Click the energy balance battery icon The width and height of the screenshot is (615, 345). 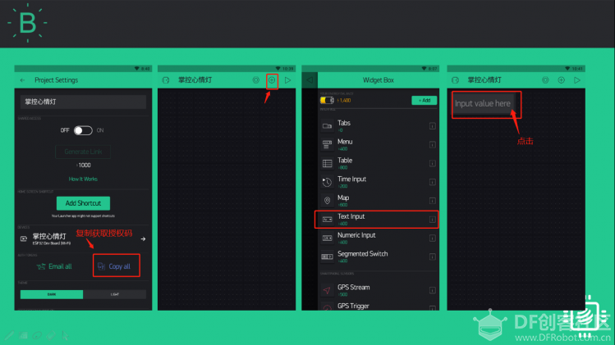coord(327,100)
